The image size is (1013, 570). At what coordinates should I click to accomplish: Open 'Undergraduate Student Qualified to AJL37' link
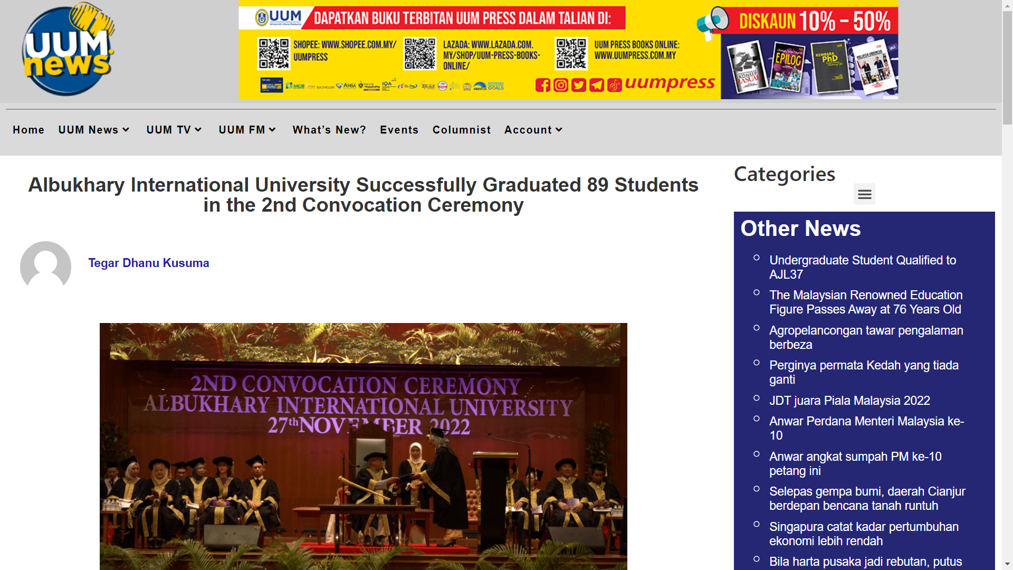click(x=862, y=267)
